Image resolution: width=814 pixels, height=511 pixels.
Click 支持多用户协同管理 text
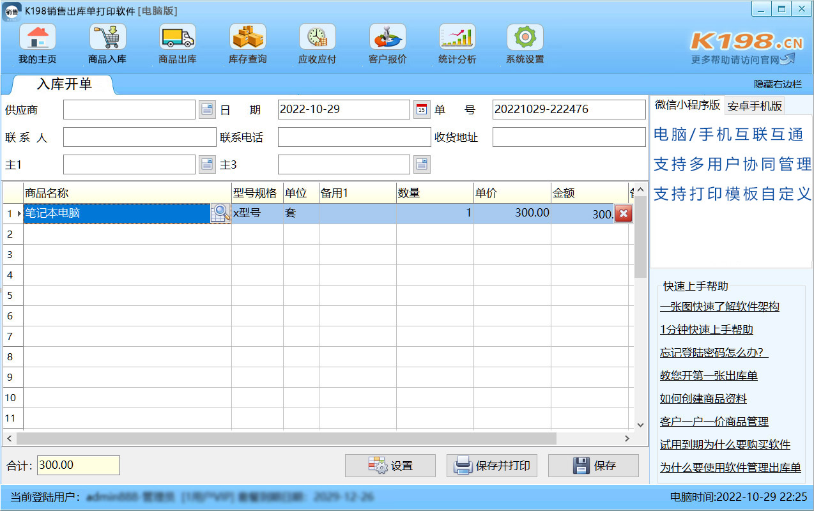point(732,164)
